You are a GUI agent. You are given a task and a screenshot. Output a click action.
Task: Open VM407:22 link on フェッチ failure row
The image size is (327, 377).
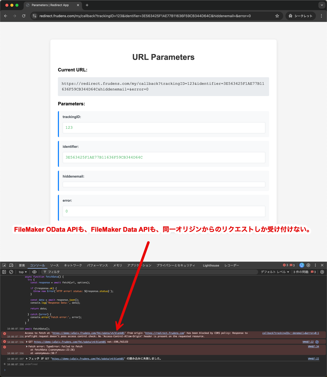[x=313, y=359]
